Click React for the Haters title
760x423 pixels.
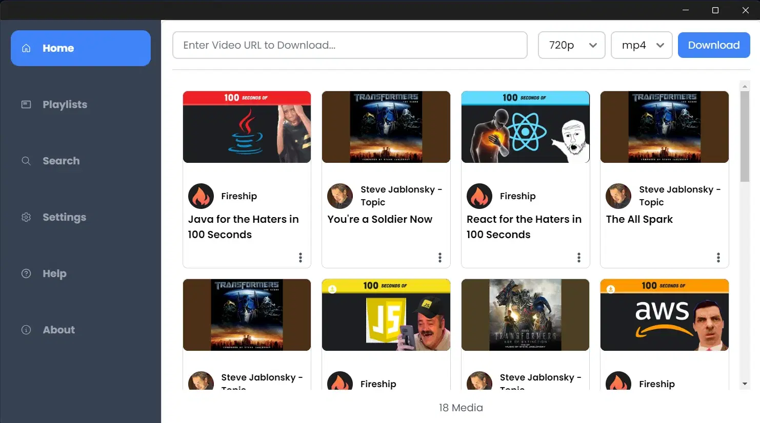pos(524,227)
